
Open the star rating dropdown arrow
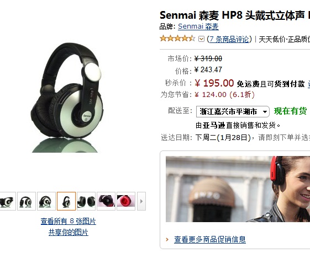point(201,39)
